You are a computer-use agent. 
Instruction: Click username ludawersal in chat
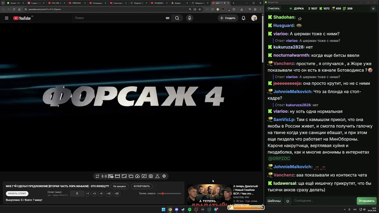coord(285,183)
